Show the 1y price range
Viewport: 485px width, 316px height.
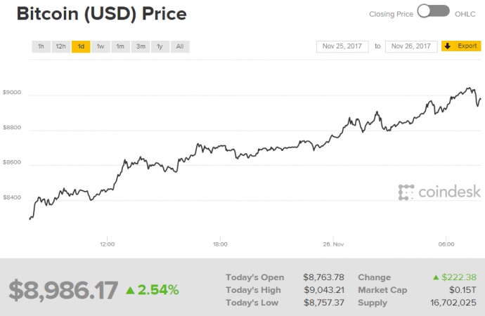[160, 46]
